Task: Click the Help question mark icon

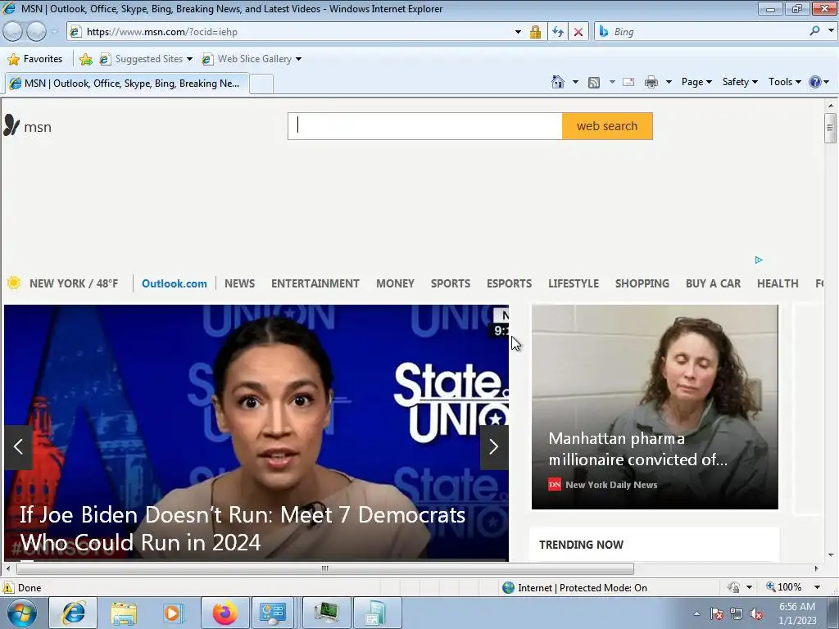Action: [814, 82]
